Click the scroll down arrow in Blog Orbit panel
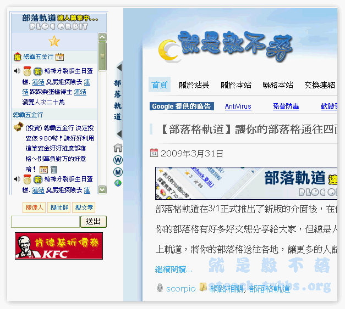The width and height of the screenshot is (345, 309). 102,189
